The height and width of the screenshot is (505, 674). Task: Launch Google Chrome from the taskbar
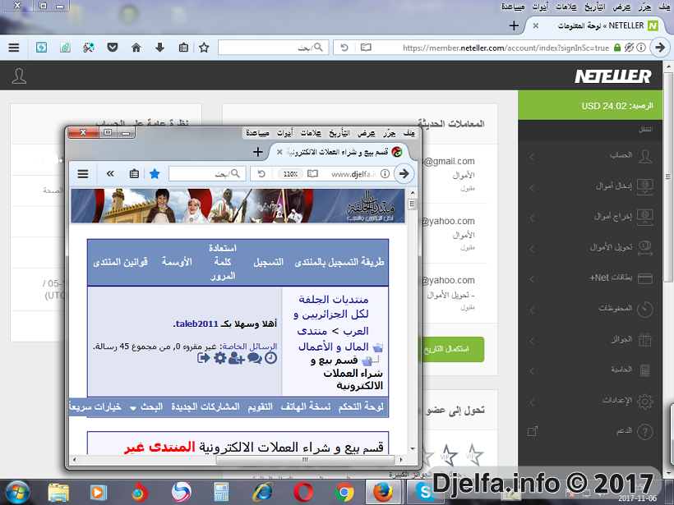344,492
